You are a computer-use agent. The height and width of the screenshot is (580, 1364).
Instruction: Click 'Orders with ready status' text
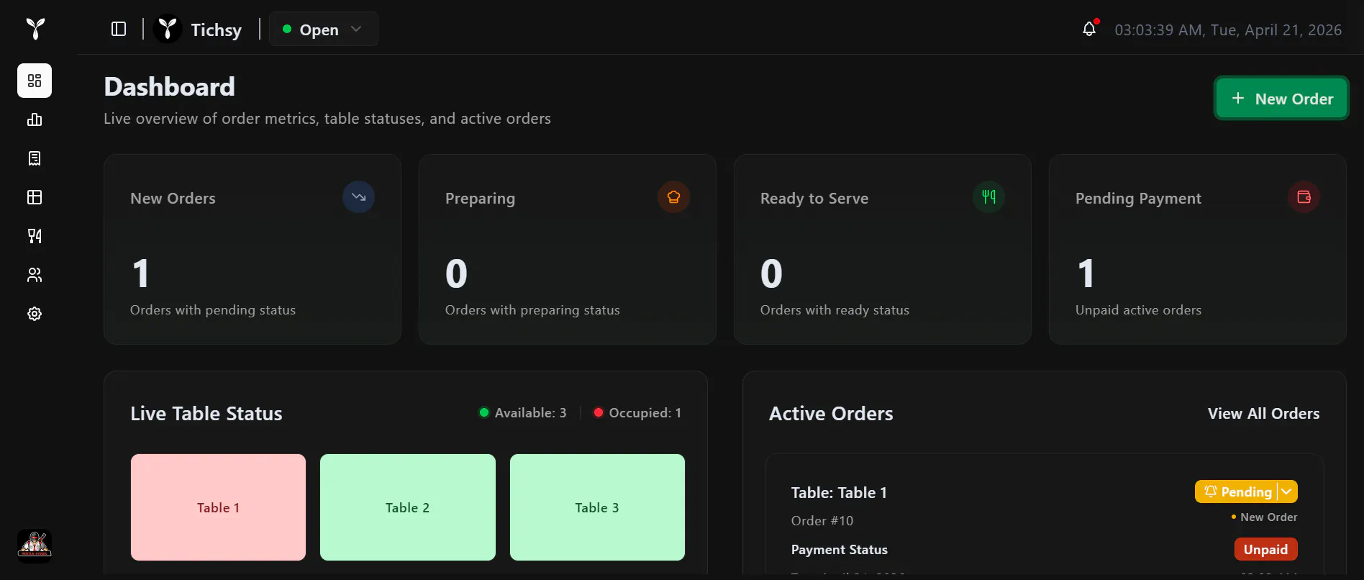tap(835, 310)
